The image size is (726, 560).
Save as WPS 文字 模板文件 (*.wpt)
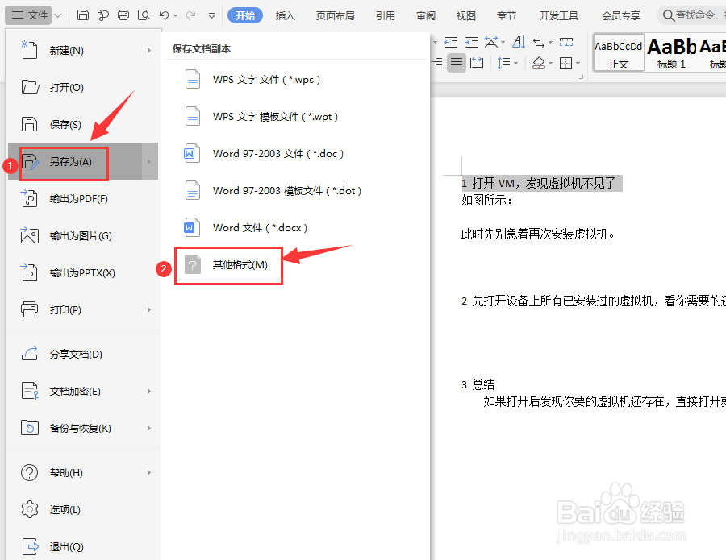pos(295,117)
